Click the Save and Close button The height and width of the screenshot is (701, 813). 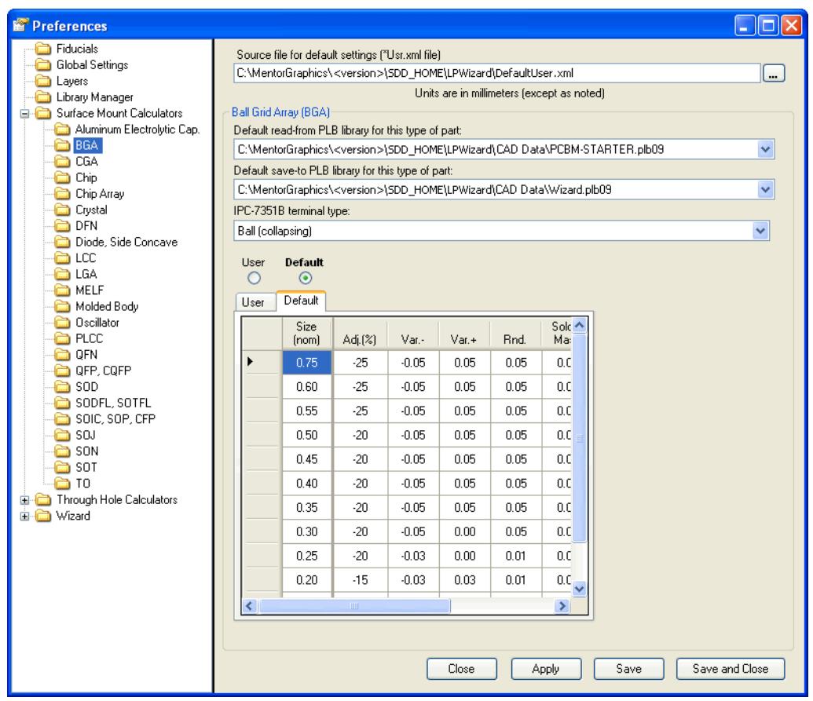[731, 669]
